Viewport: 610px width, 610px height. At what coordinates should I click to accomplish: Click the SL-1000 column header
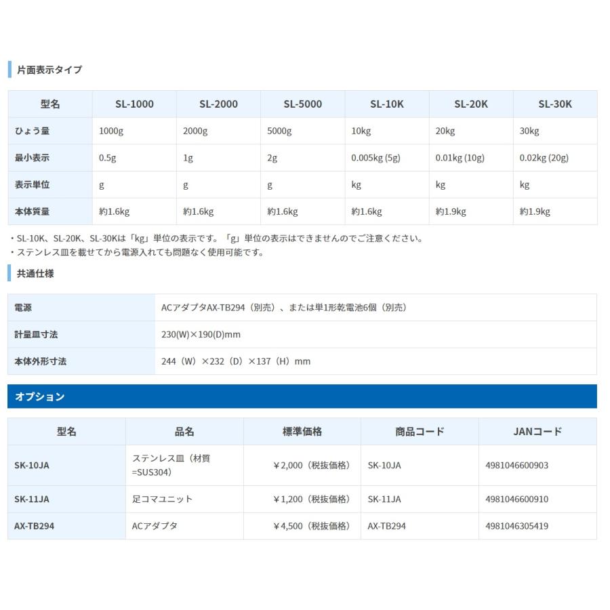[134, 104]
